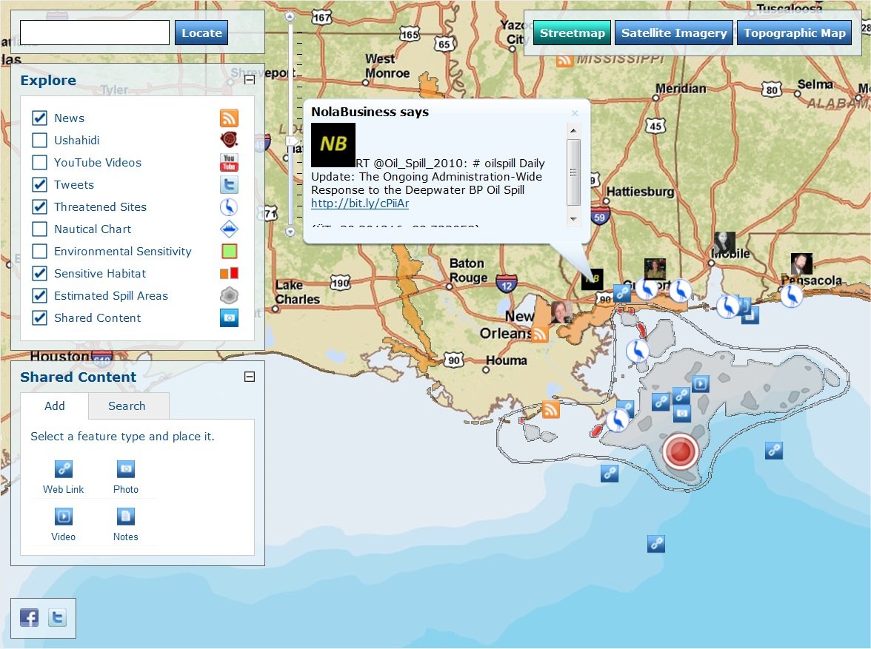
Task: Toggle the News layer checkbox
Action: point(39,118)
